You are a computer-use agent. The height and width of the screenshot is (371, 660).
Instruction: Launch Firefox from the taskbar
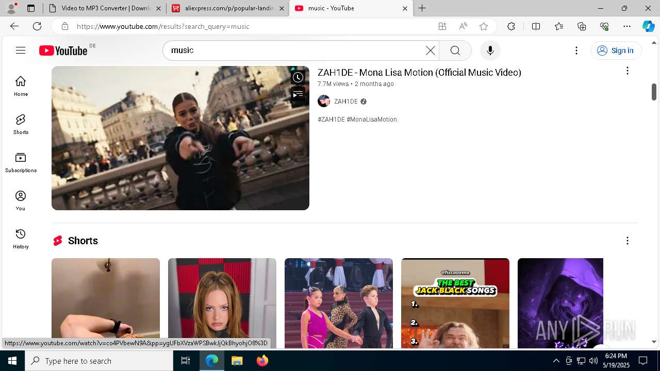point(262,361)
